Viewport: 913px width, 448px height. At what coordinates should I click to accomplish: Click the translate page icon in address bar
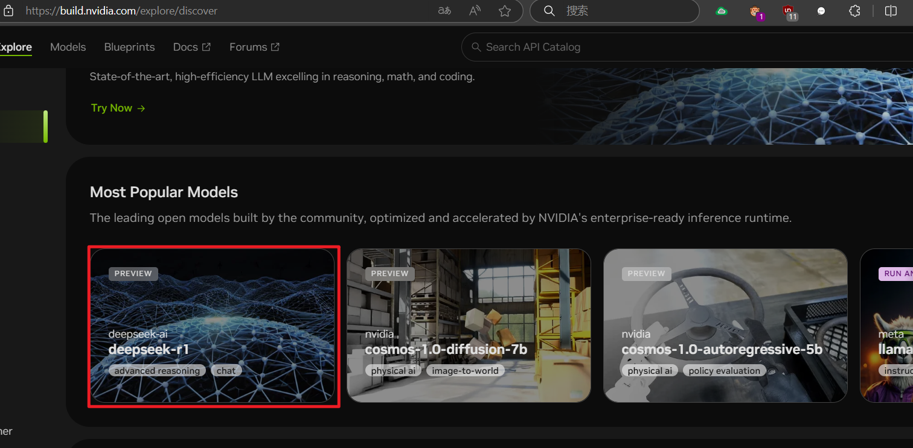[x=444, y=11]
